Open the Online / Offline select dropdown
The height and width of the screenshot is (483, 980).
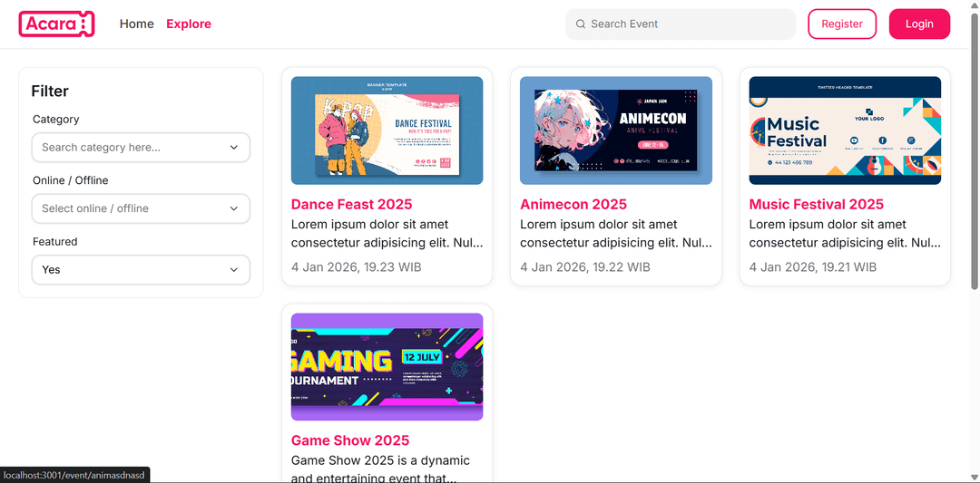pyautogui.click(x=141, y=208)
